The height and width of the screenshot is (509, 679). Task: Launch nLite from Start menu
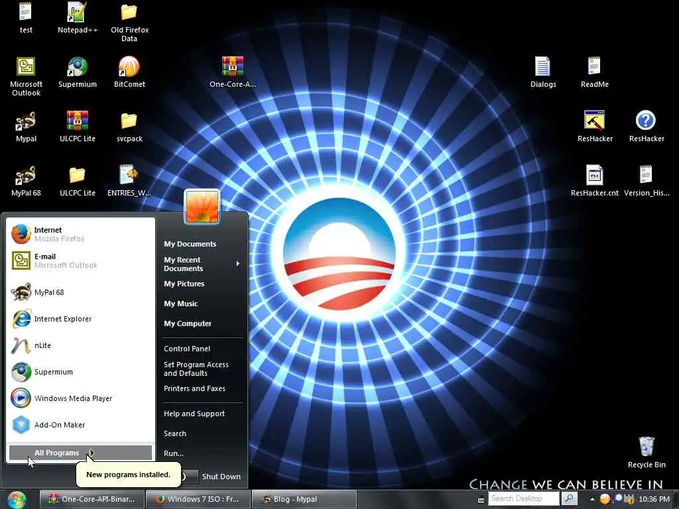tap(81, 345)
